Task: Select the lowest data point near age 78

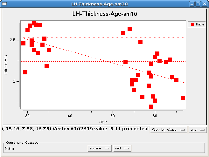Action: click(151, 106)
